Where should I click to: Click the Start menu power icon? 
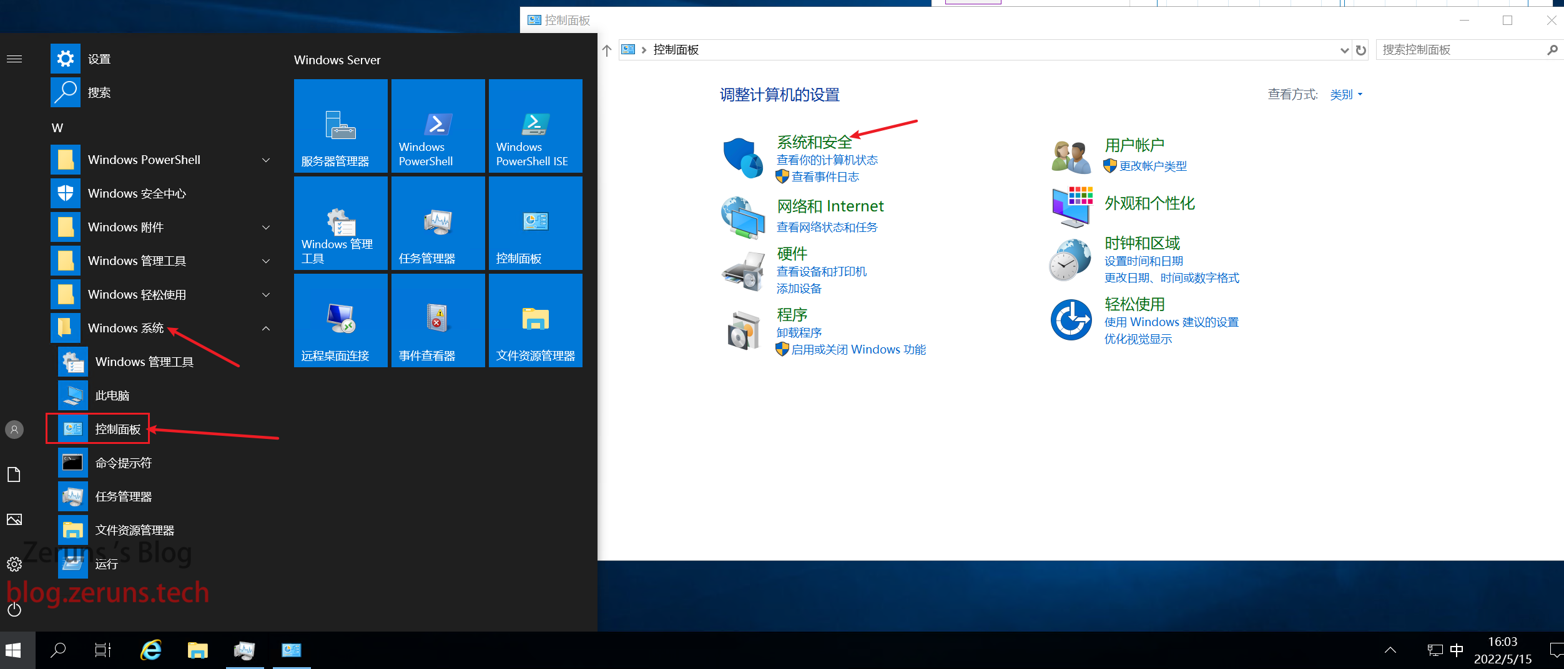[14, 609]
